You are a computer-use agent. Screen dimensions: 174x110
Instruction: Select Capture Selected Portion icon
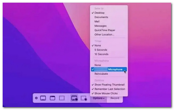point(62,98)
